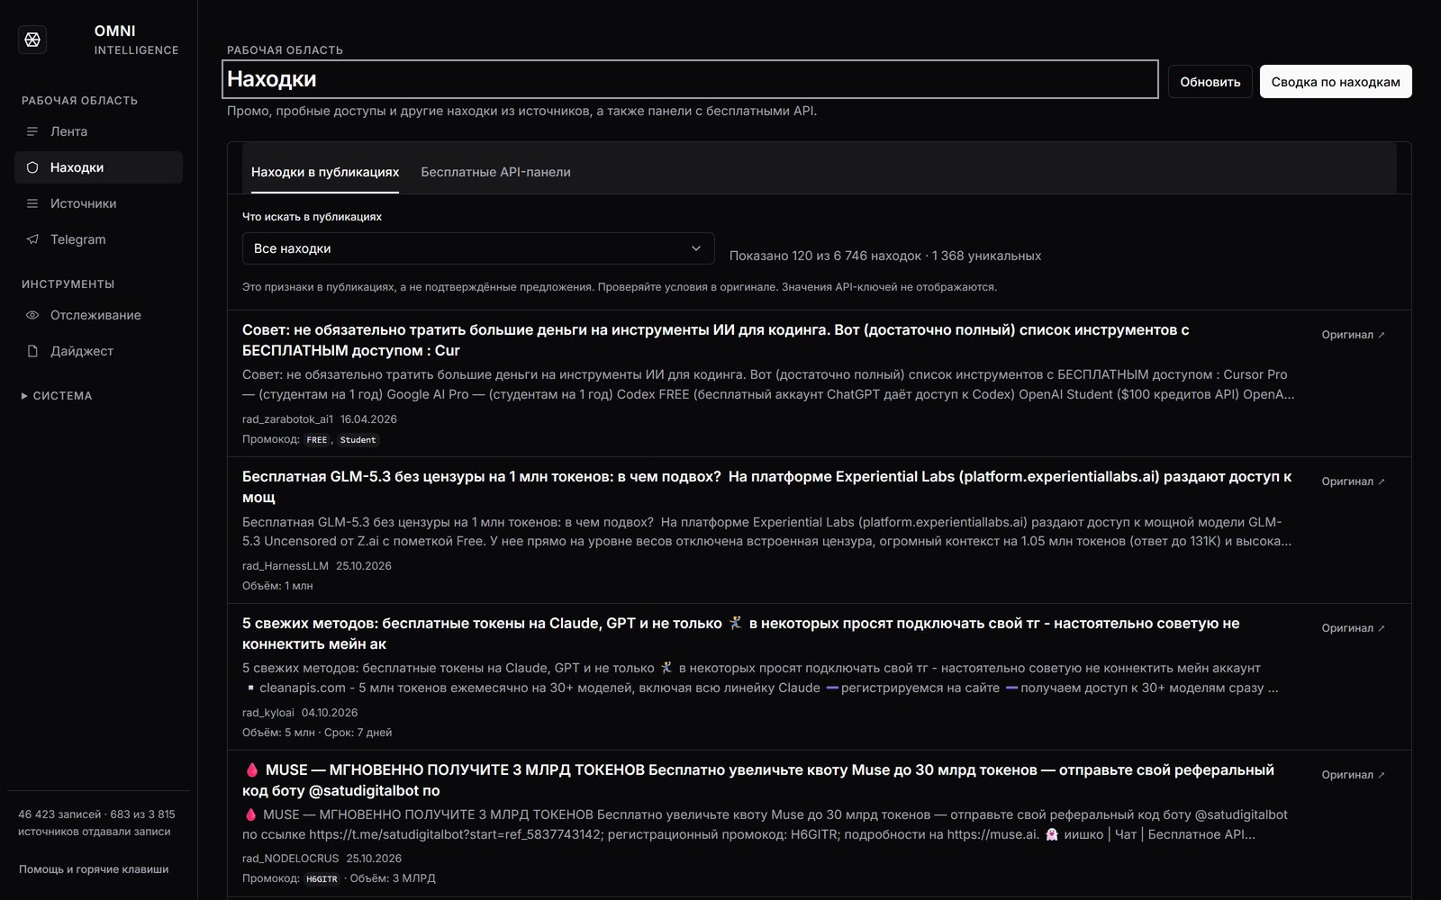
Task: Click the Объём: 5 млн · Срок: 7 дней line
Action: click(x=317, y=733)
